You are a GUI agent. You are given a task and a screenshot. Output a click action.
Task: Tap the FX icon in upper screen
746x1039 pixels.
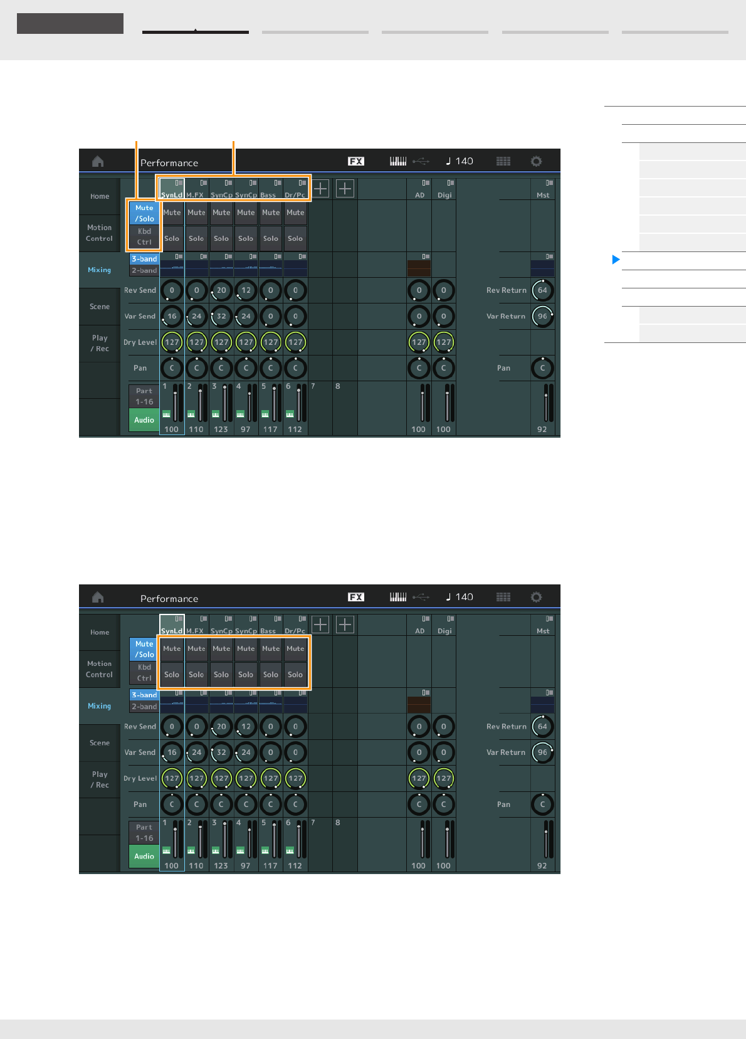point(356,161)
